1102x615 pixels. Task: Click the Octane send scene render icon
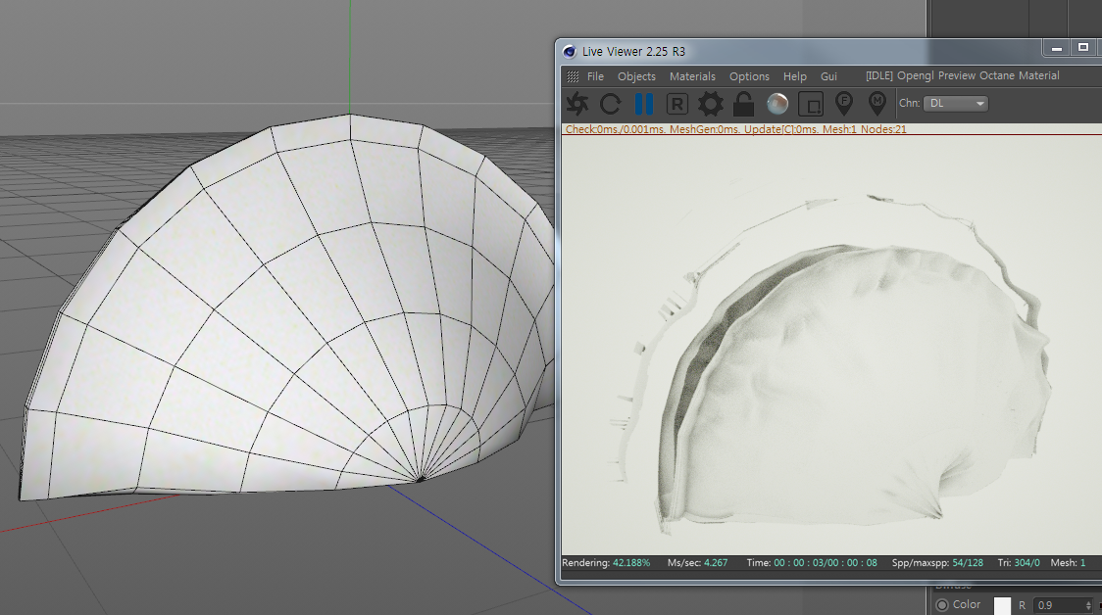click(577, 104)
